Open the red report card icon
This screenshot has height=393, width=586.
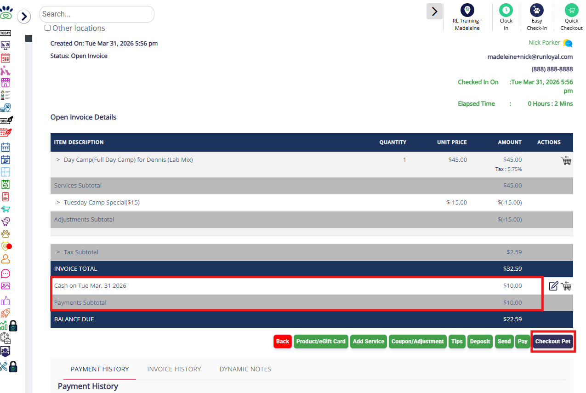point(6,197)
